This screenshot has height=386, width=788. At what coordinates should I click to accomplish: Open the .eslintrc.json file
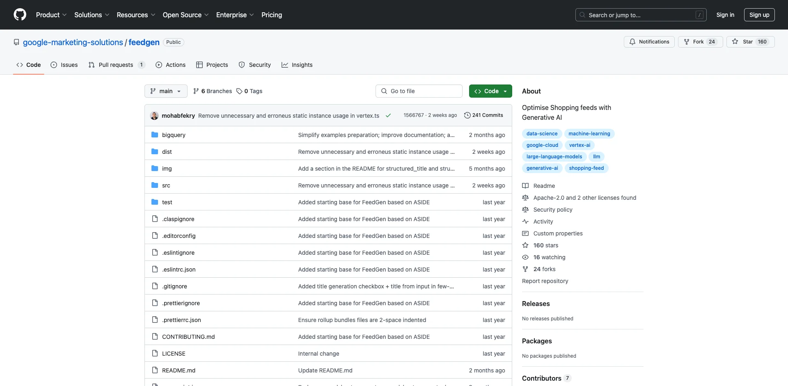click(179, 270)
